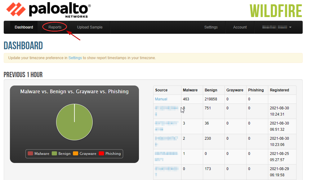
Task: Follow the Settings link in timezone notice
Action: (x=75, y=58)
